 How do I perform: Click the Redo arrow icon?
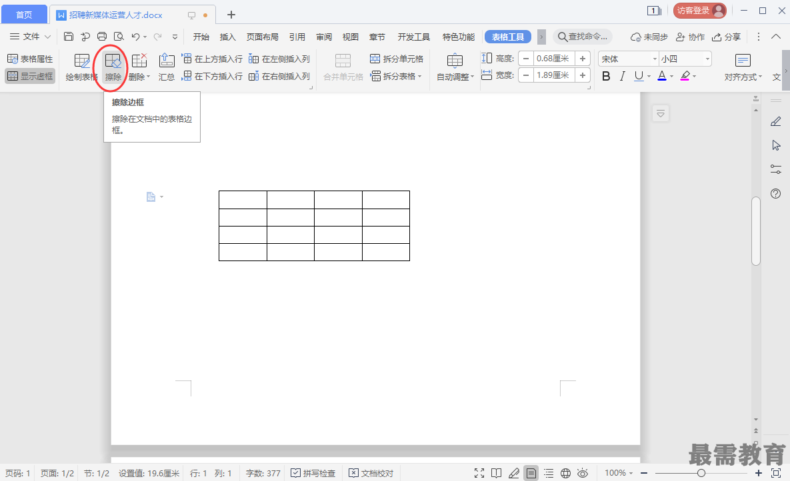coord(158,36)
